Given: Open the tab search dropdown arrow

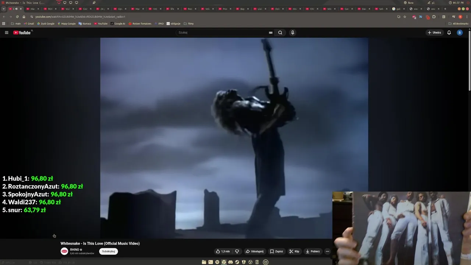Looking at the screenshot, I should pos(4,9).
